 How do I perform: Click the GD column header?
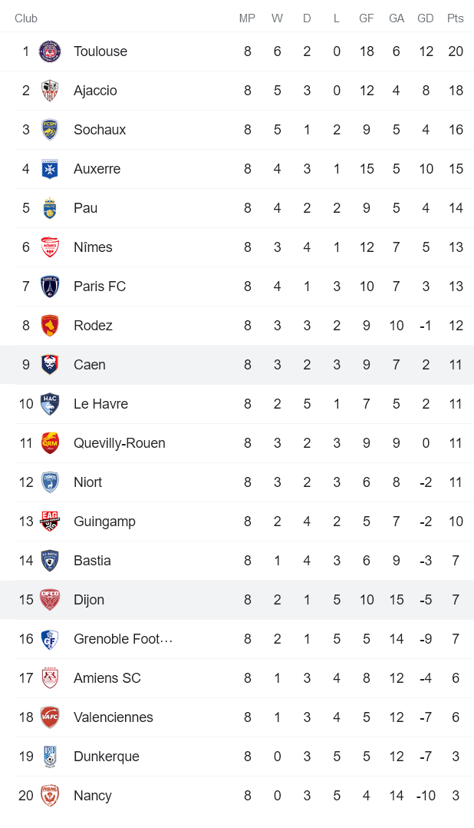(x=426, y=18)
